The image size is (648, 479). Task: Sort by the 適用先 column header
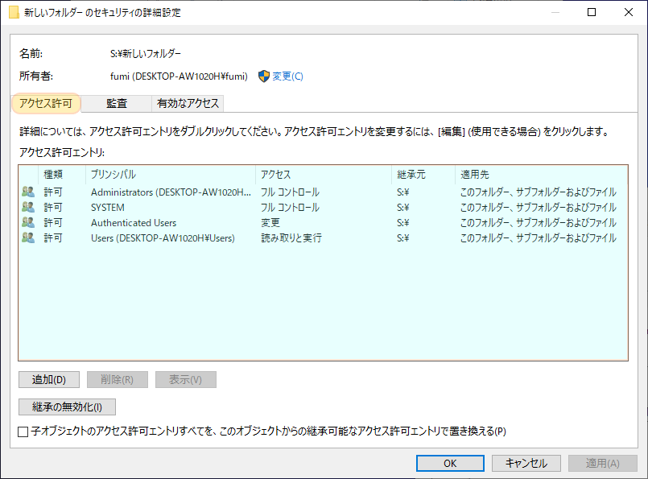pos(541,175)
